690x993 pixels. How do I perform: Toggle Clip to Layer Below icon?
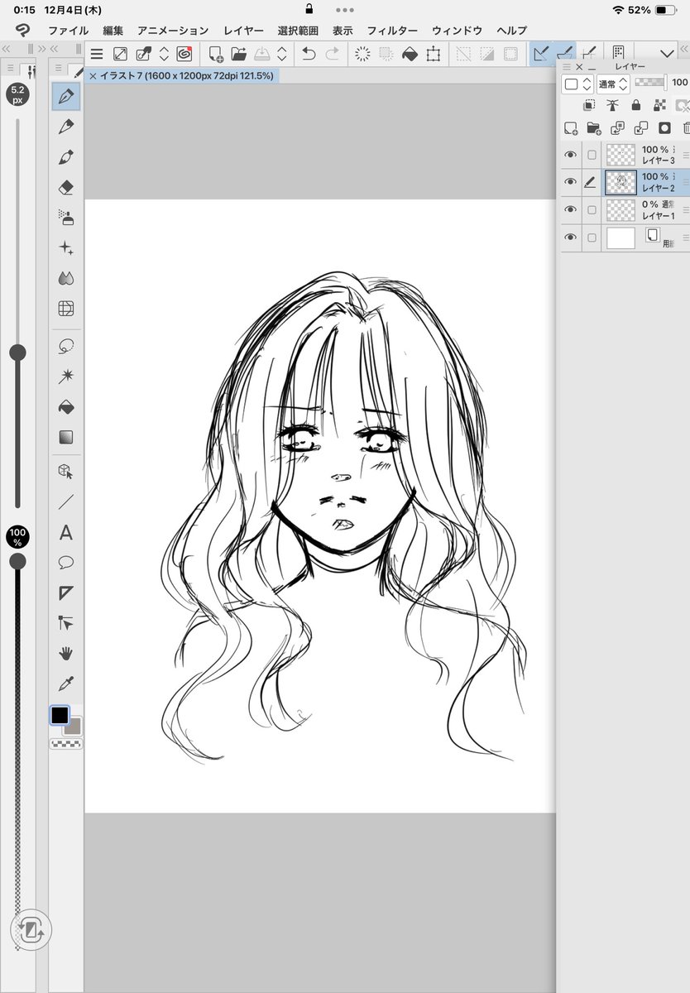pos(588,105)
